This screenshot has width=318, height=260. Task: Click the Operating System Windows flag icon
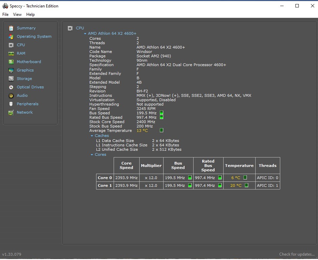[x=11, y=36]
